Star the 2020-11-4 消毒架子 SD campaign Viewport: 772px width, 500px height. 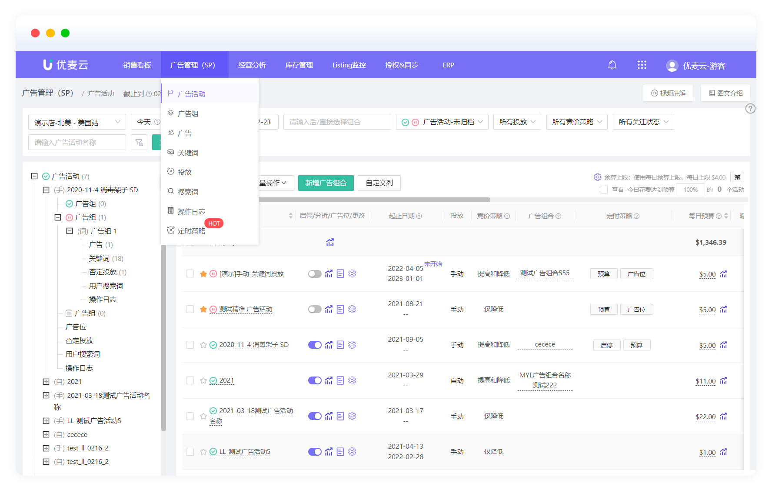coord(203,345)
